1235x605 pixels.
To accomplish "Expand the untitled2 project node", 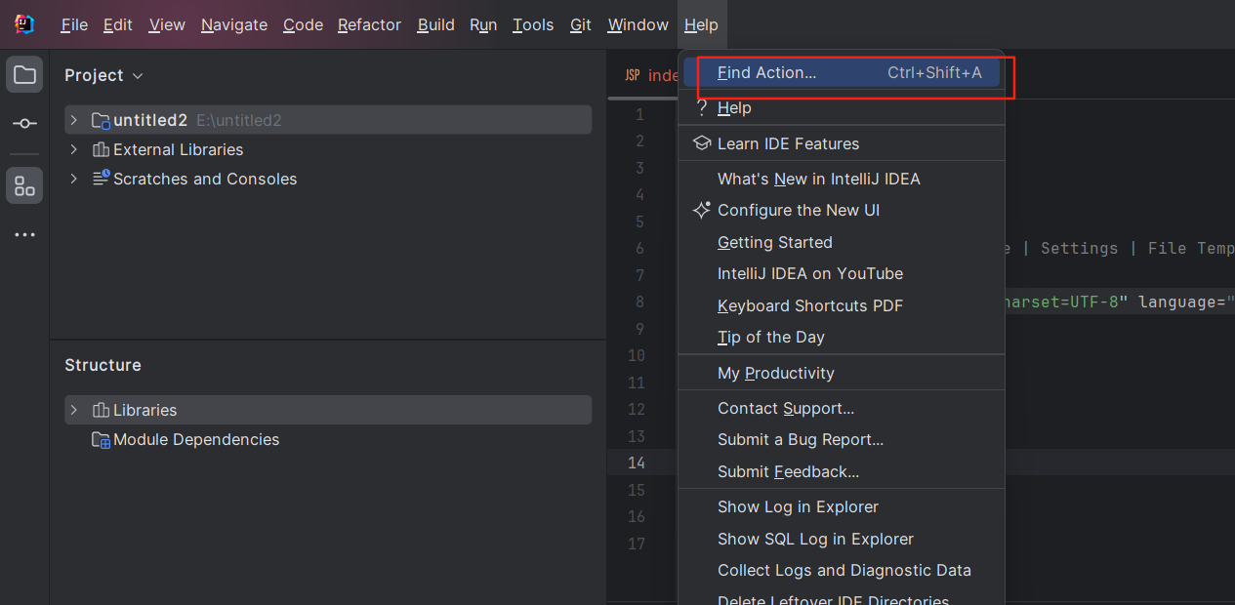I will point(73,120).
